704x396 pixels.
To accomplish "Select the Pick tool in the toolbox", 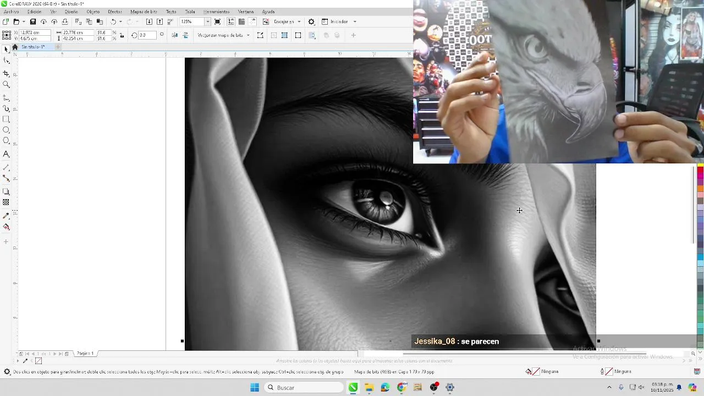I will pyautogui.click(x=6, y=49).
